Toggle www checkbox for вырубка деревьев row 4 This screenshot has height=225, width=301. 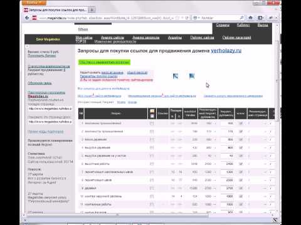pos(241,147)
